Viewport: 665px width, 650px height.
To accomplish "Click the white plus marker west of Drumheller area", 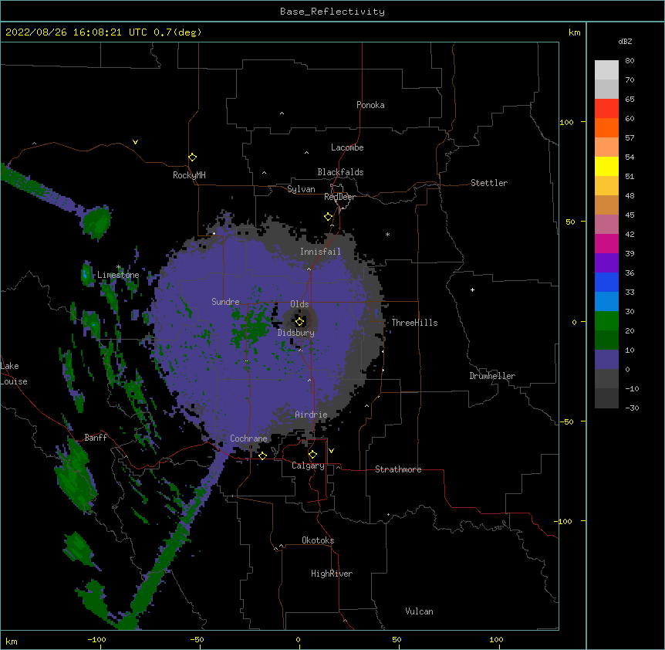I will click(x=472, y=289).
